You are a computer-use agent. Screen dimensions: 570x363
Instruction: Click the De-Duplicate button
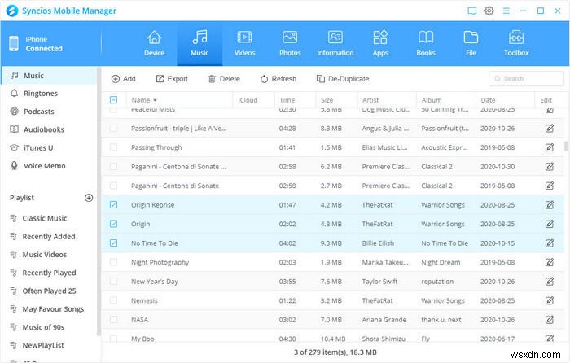(x=343, y=79)
